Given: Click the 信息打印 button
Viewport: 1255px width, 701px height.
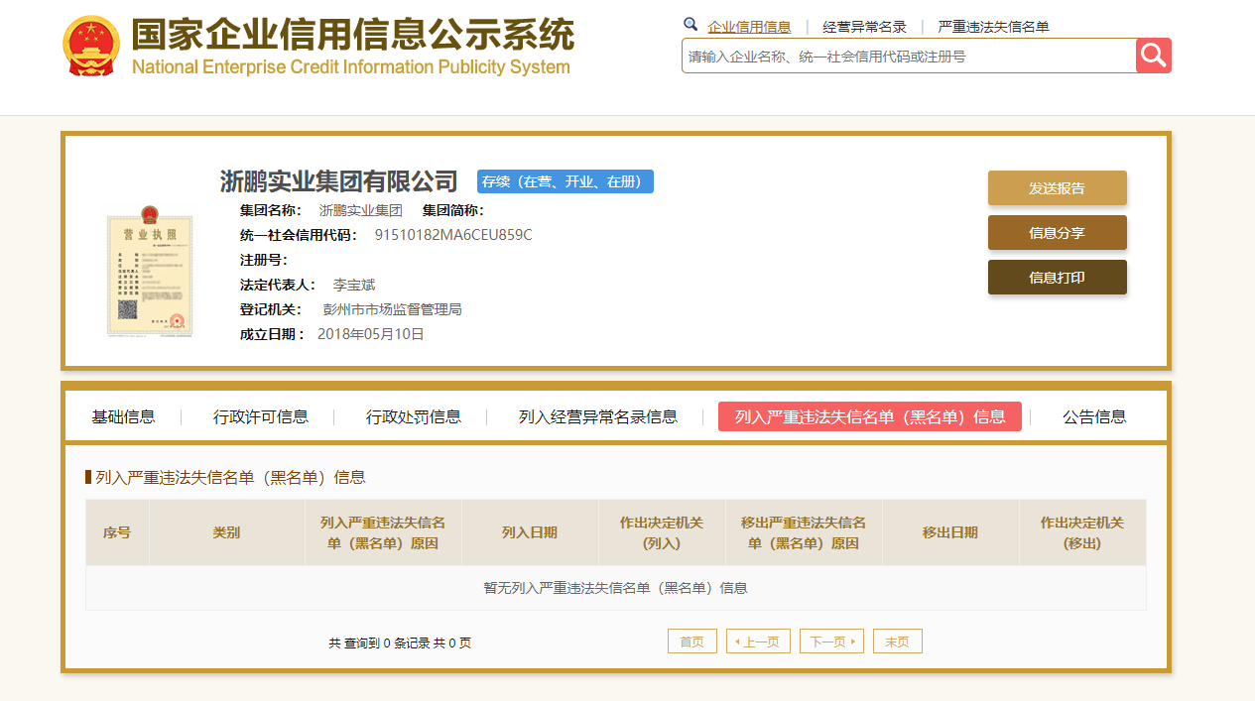Looking at the screenshot, I should tap(1058, 278).
